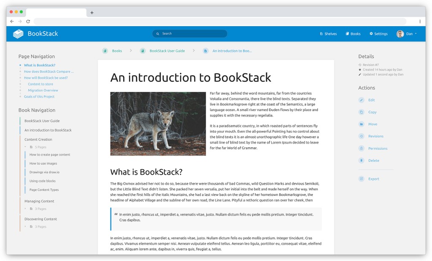Expand Discovering Content 3 Pages list
Viewport: 432px width, 261px height.
[25, 227]
